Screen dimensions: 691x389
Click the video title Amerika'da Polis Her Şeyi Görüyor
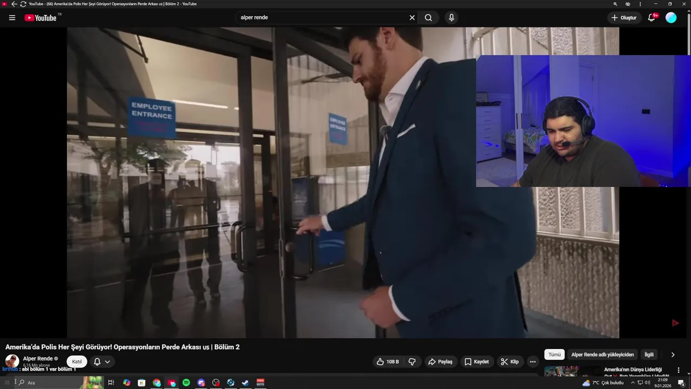123,347
